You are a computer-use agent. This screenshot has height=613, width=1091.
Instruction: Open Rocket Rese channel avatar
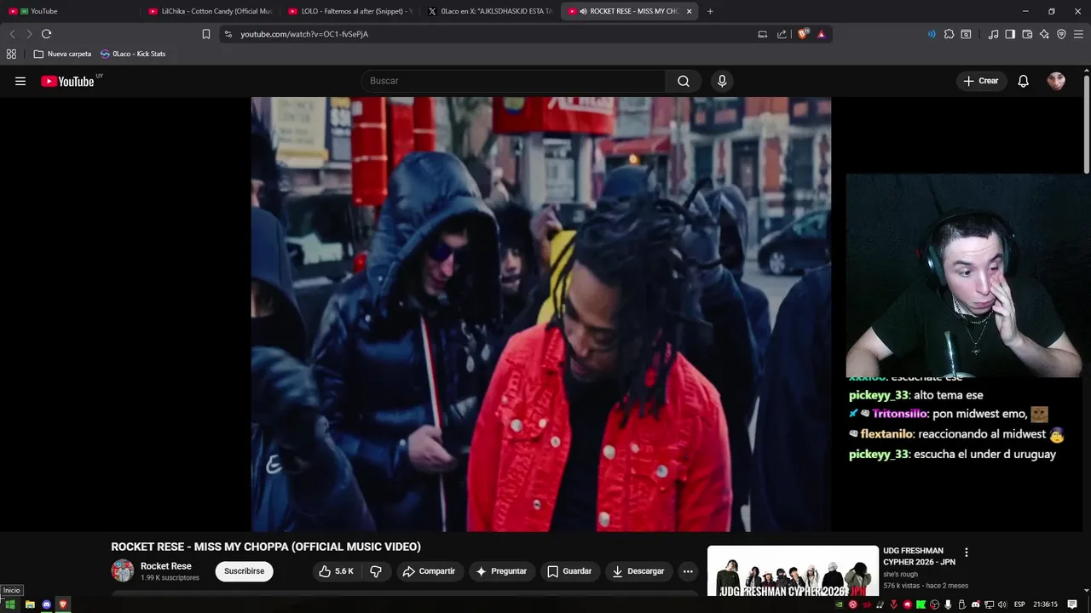pyautogui.click(x=123, y=571)
